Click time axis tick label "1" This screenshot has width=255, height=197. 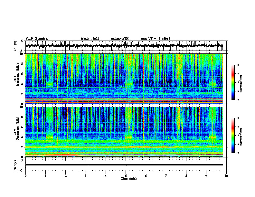45,176
